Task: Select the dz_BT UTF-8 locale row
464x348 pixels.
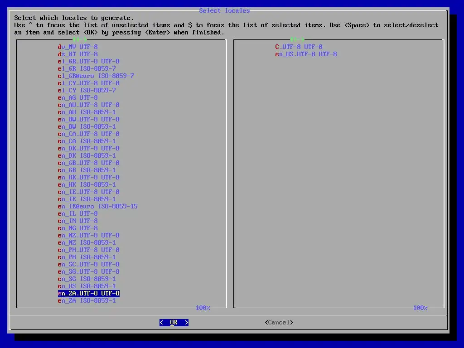Action: 78,54
